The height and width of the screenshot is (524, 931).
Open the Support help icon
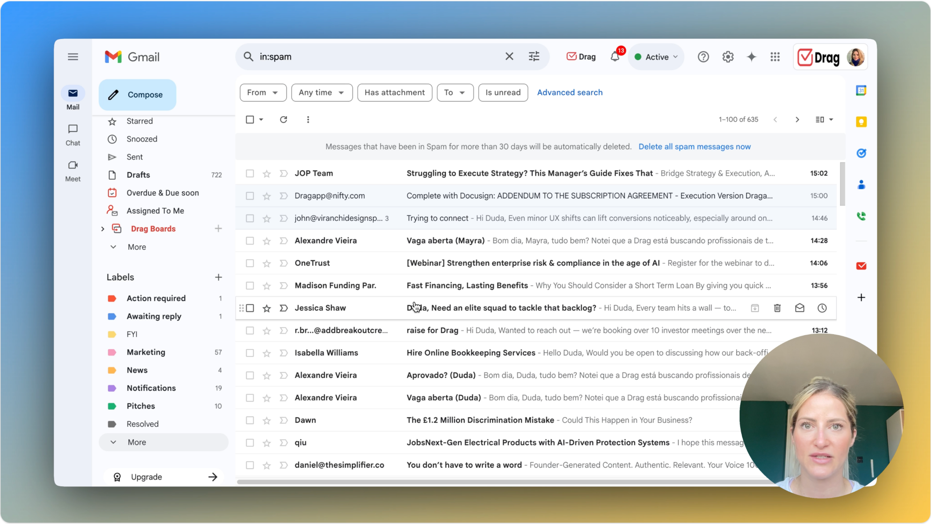tap(703, 57)
